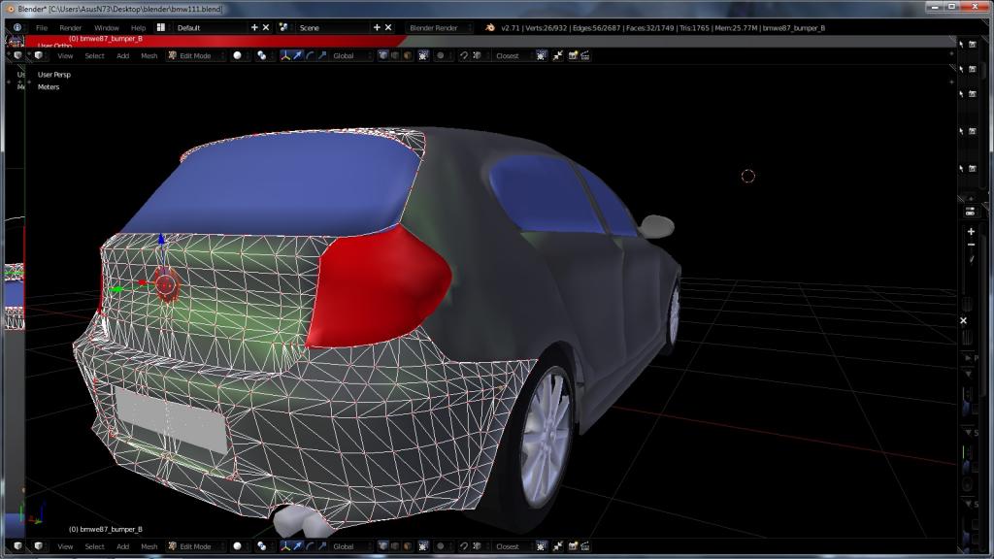Click pivot point icon in upper header
994x559 pixels.
coord(261,55)
